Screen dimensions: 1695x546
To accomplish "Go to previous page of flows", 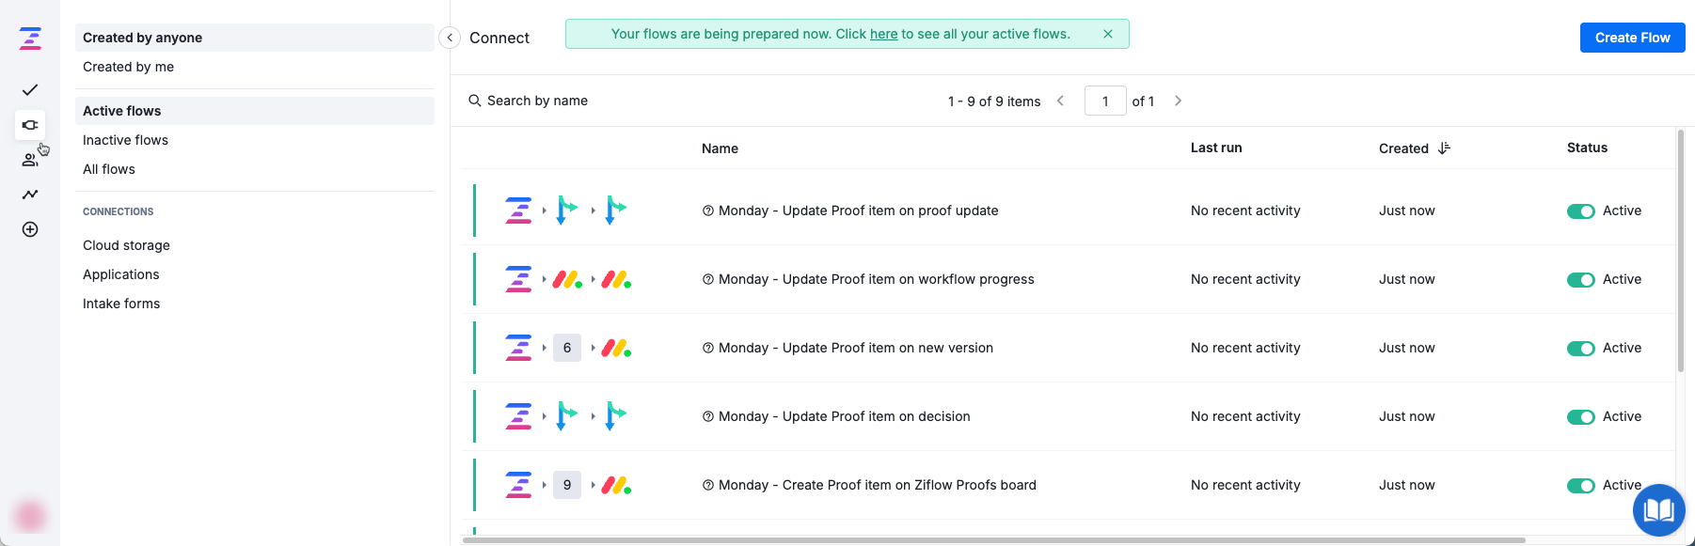I will pyautogui.click(x=1061, y=101).
